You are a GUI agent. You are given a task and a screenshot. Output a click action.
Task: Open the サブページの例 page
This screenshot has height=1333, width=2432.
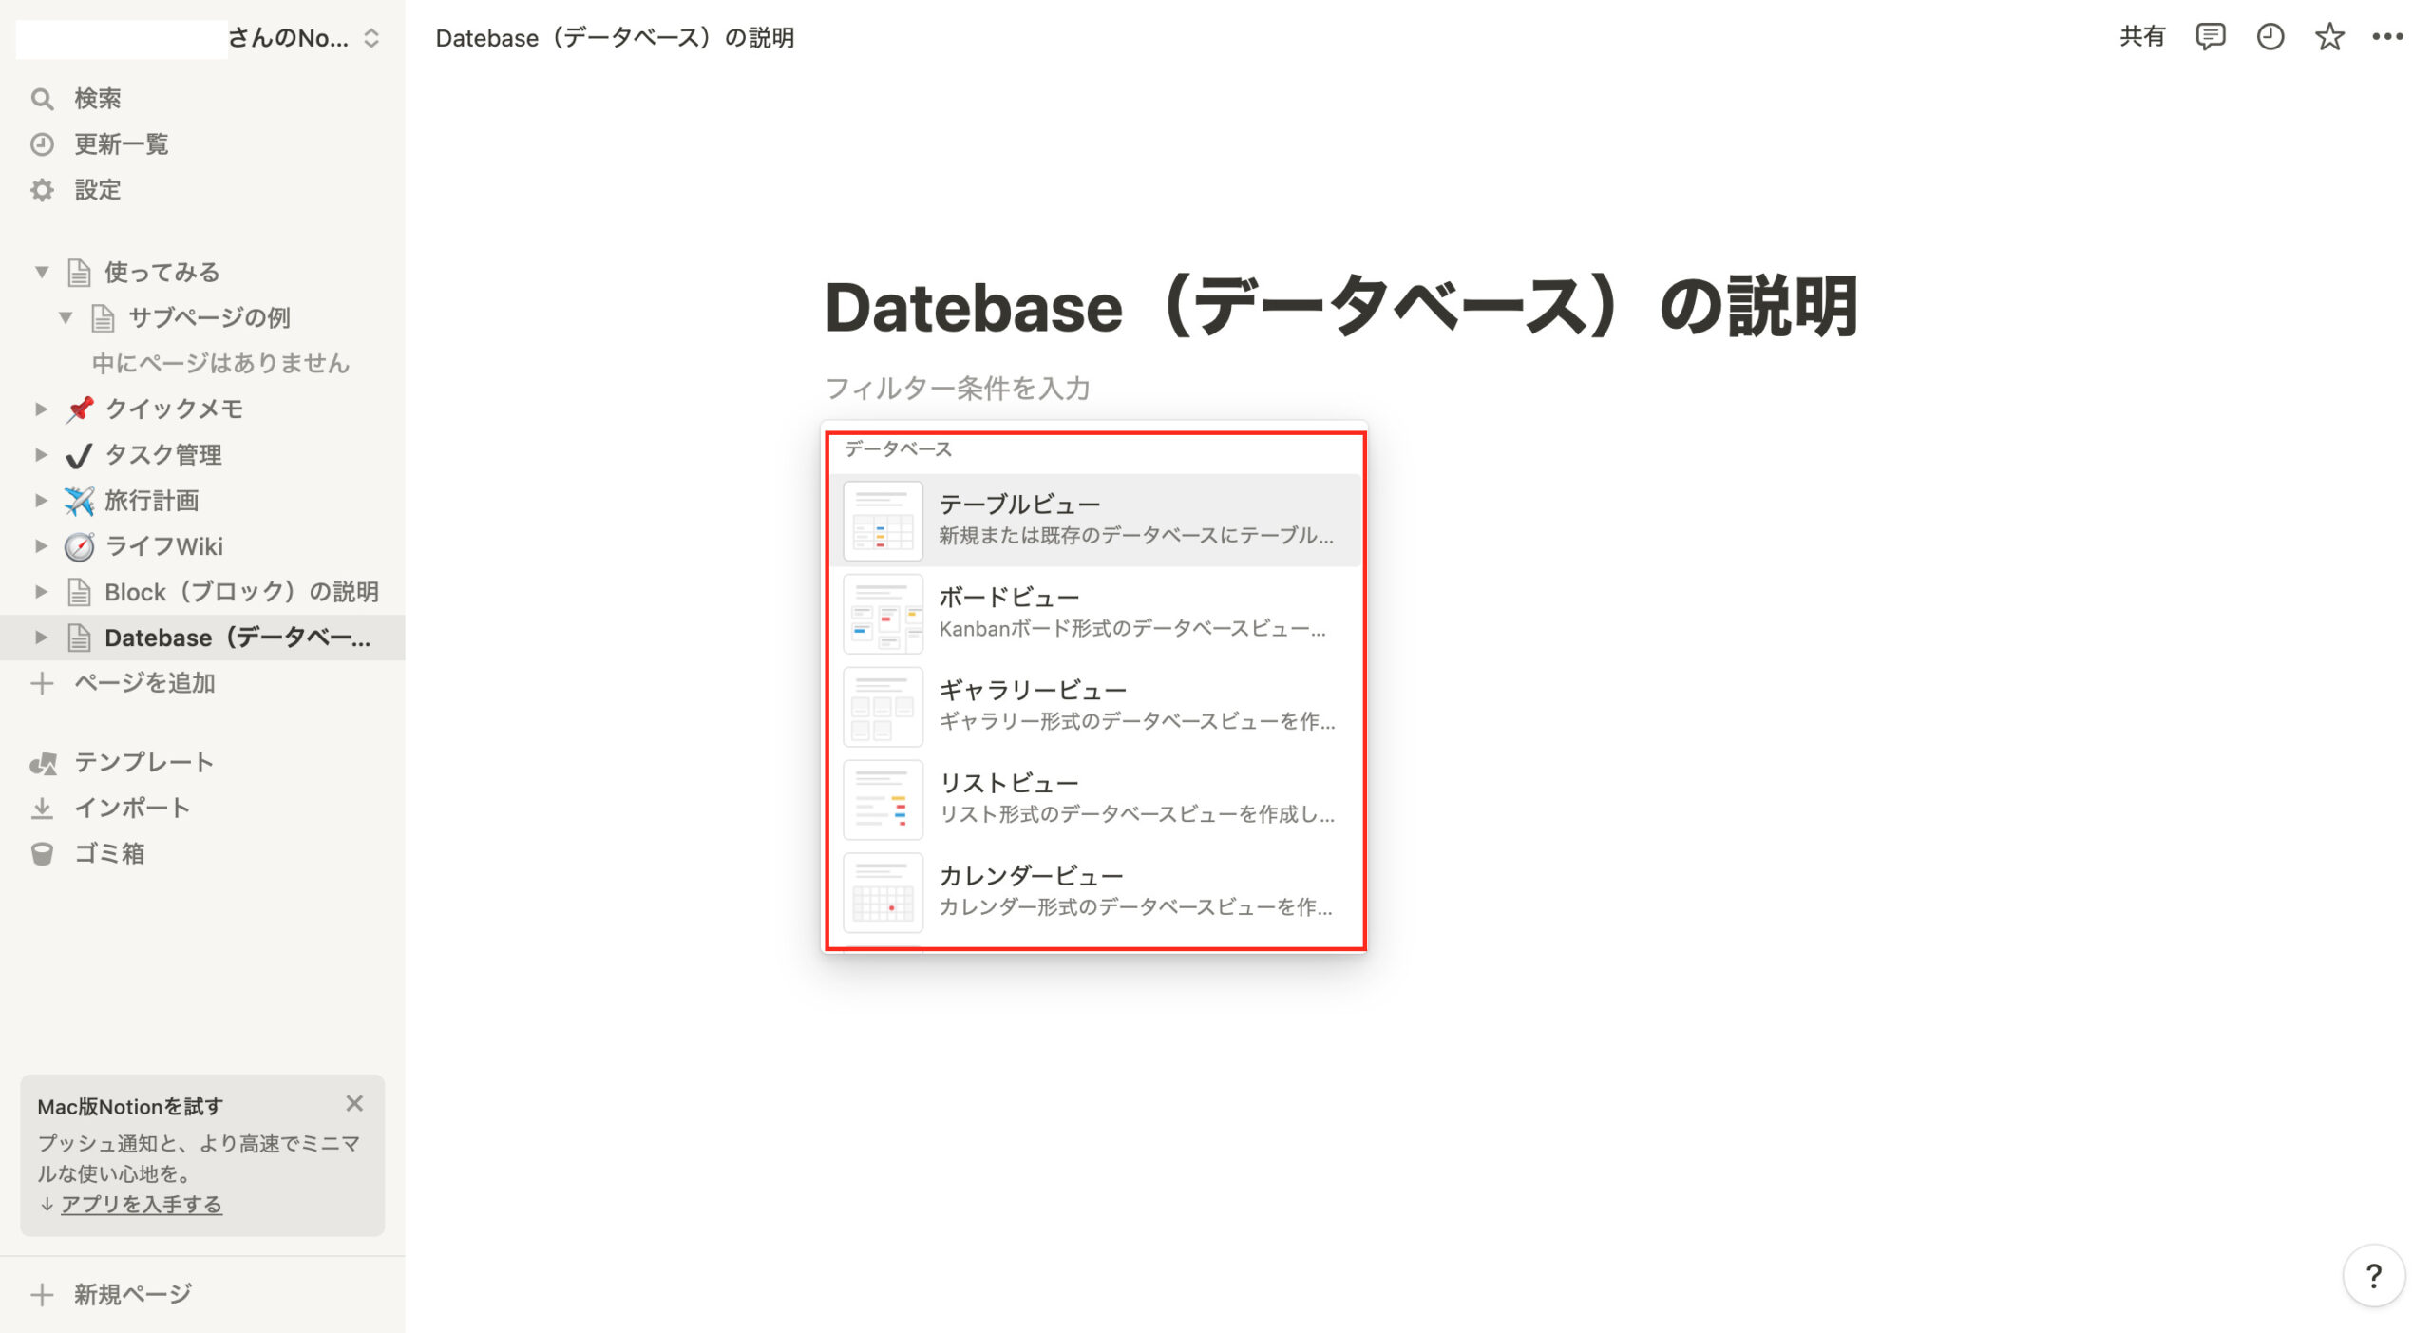(209, 318)
